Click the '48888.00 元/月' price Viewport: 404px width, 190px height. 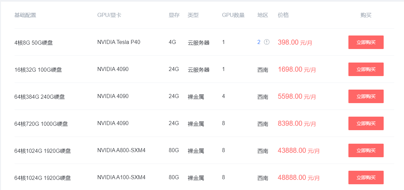coord(299,177)
